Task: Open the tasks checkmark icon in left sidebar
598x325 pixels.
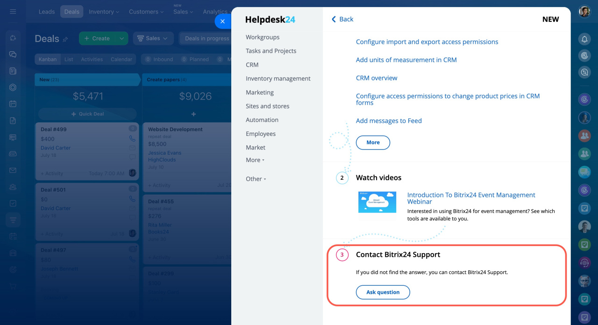Action: coord(13,203)
